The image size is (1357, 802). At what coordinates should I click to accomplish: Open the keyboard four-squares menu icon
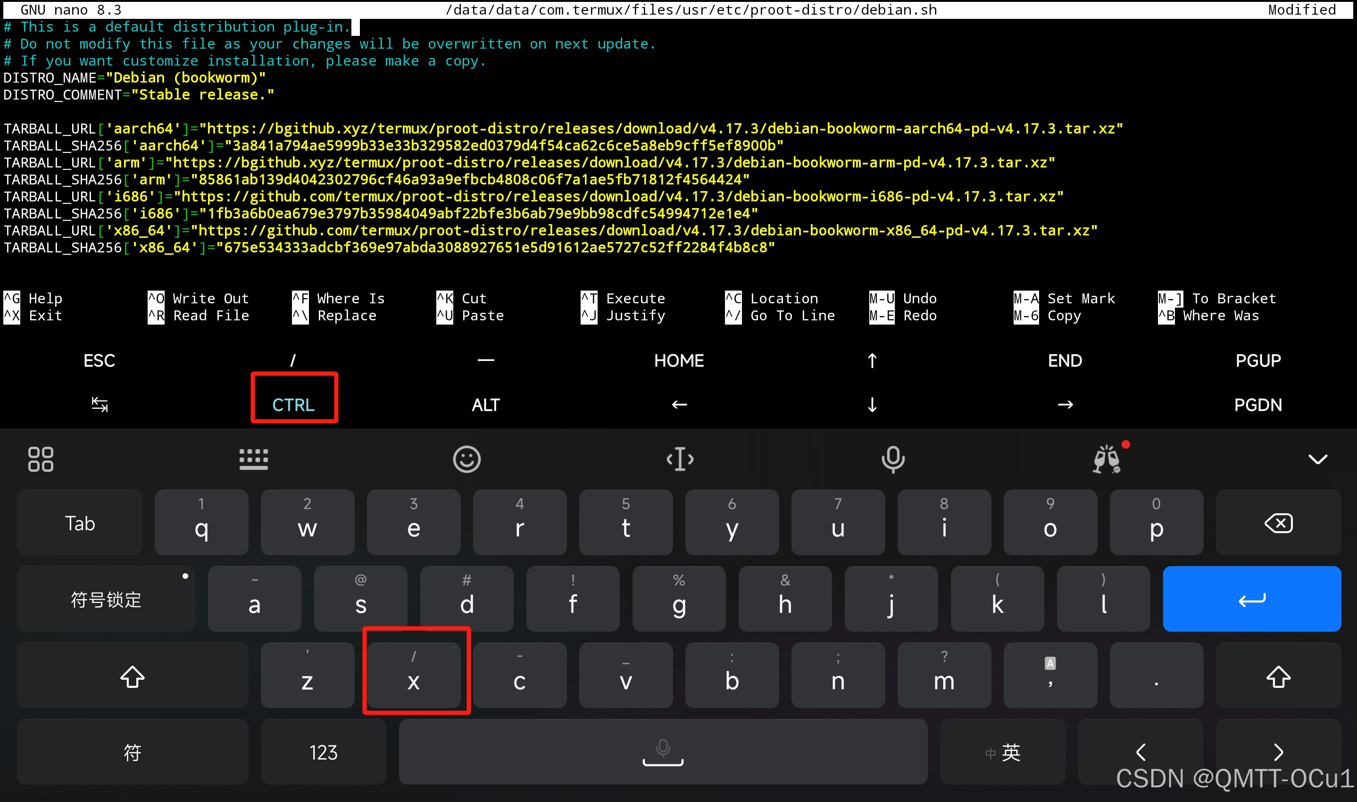41,459
